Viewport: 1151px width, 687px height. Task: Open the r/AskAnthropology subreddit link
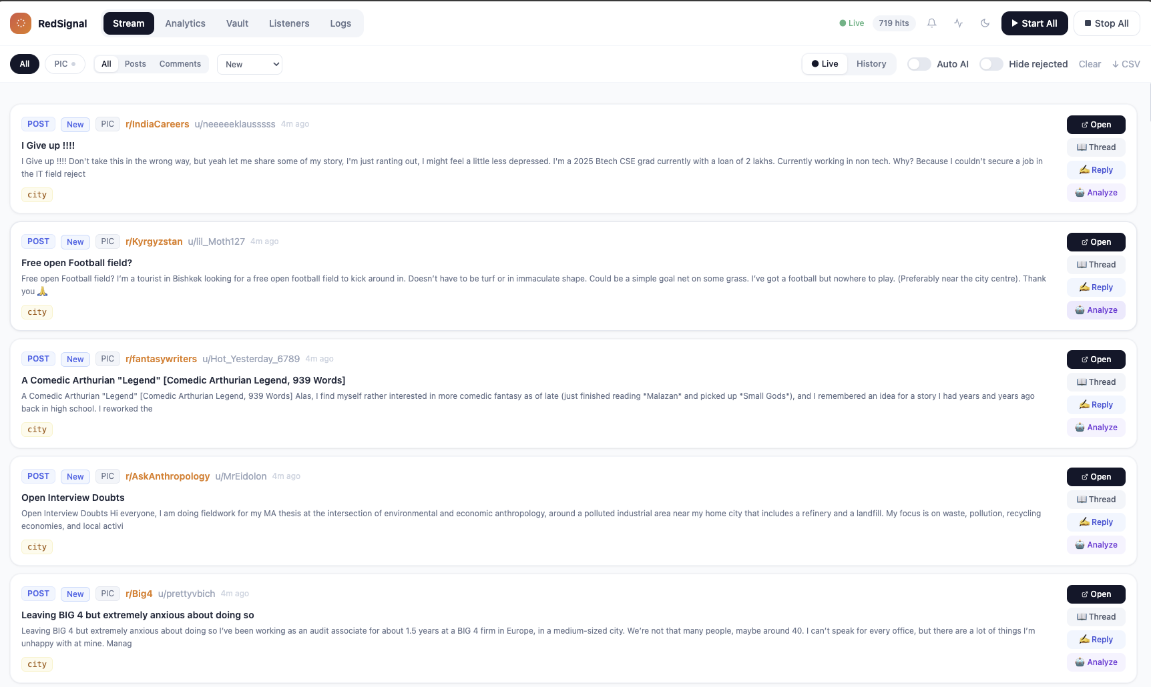click(x=168, y=476)
